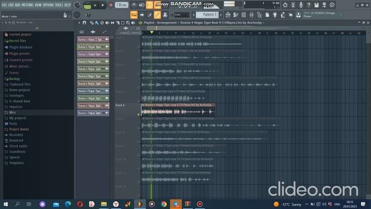Click the stop transport button
This screenshot has width=371, height=209.
[103, 5]
